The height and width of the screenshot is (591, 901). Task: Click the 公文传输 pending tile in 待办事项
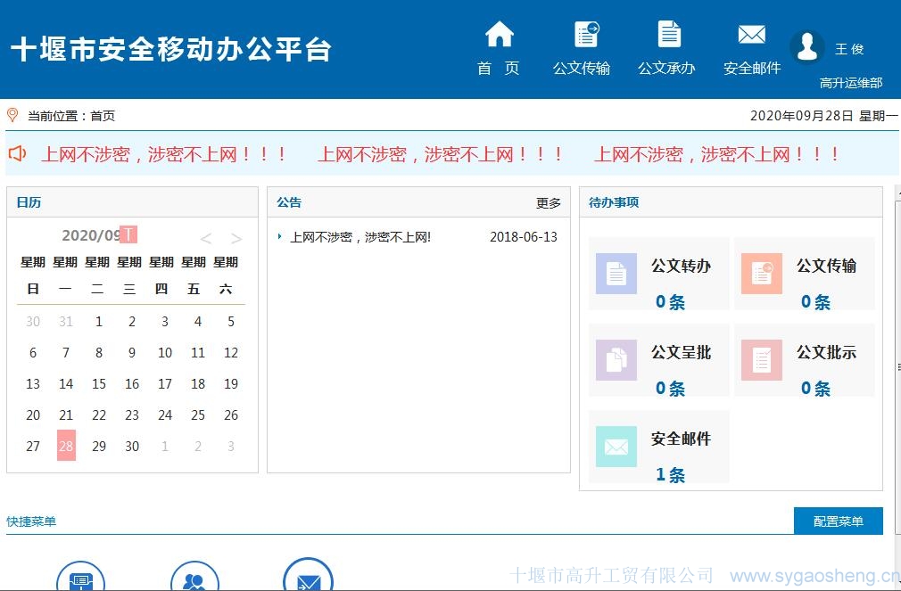point(804,274)
